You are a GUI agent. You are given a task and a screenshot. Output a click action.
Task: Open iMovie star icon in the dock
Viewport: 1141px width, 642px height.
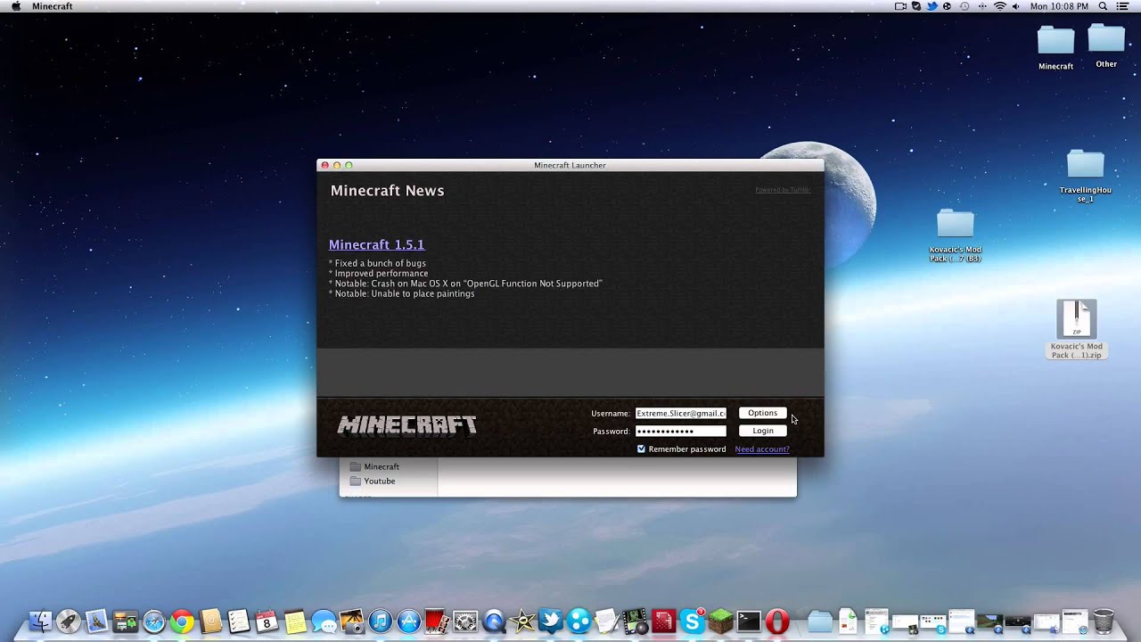point(522,621)
